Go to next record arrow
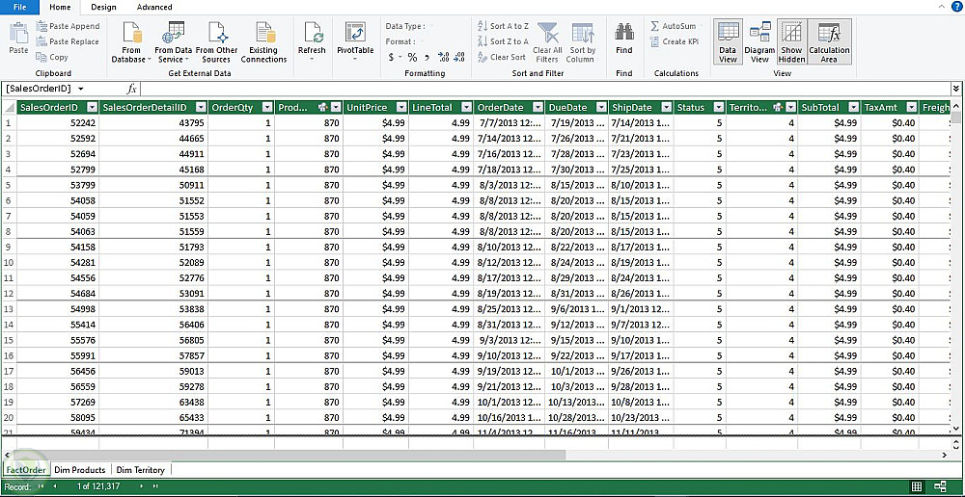This screenshot has width=965, height=497. pos(142,486)
